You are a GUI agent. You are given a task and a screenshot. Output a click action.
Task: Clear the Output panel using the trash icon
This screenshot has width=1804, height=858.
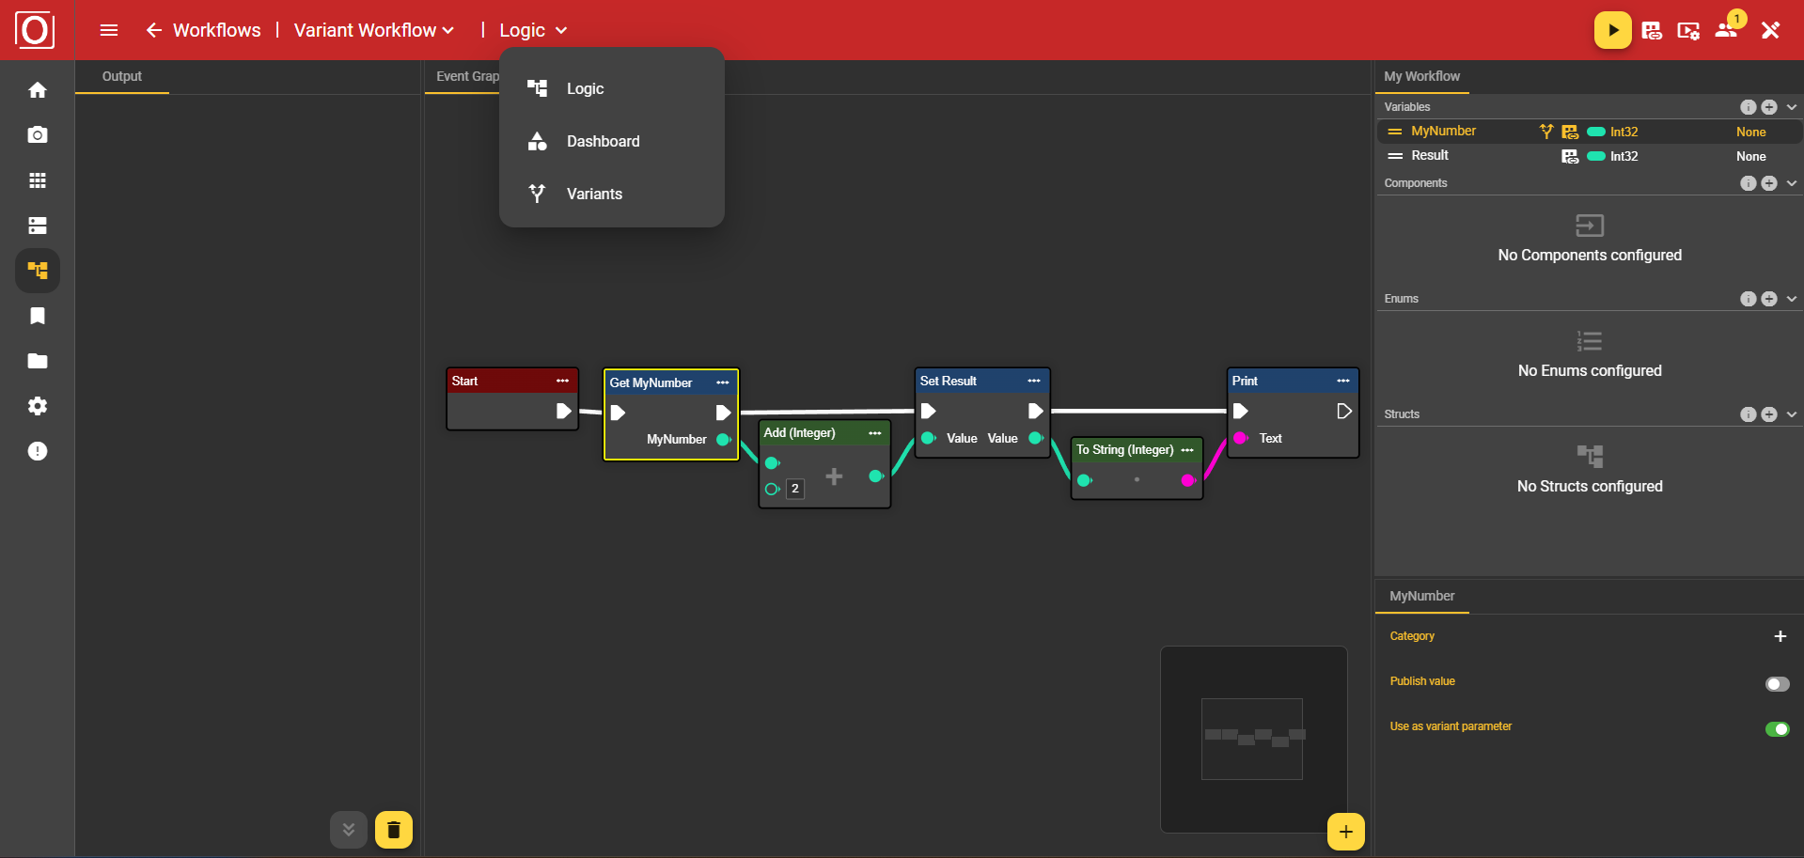click(394, 830)
